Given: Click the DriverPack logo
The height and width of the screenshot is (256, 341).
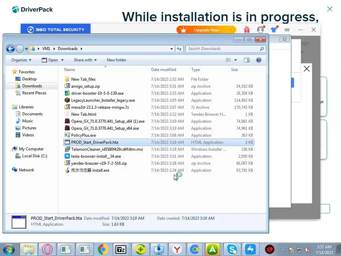Looking at the screenshot, I should pos(32,9).
